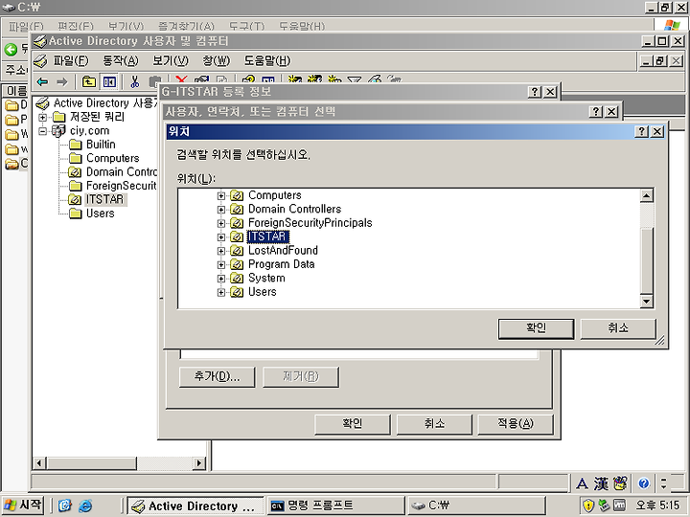Expand the System node in location list
The height and width of the screenshot is (517, 690).
point(221,279)
